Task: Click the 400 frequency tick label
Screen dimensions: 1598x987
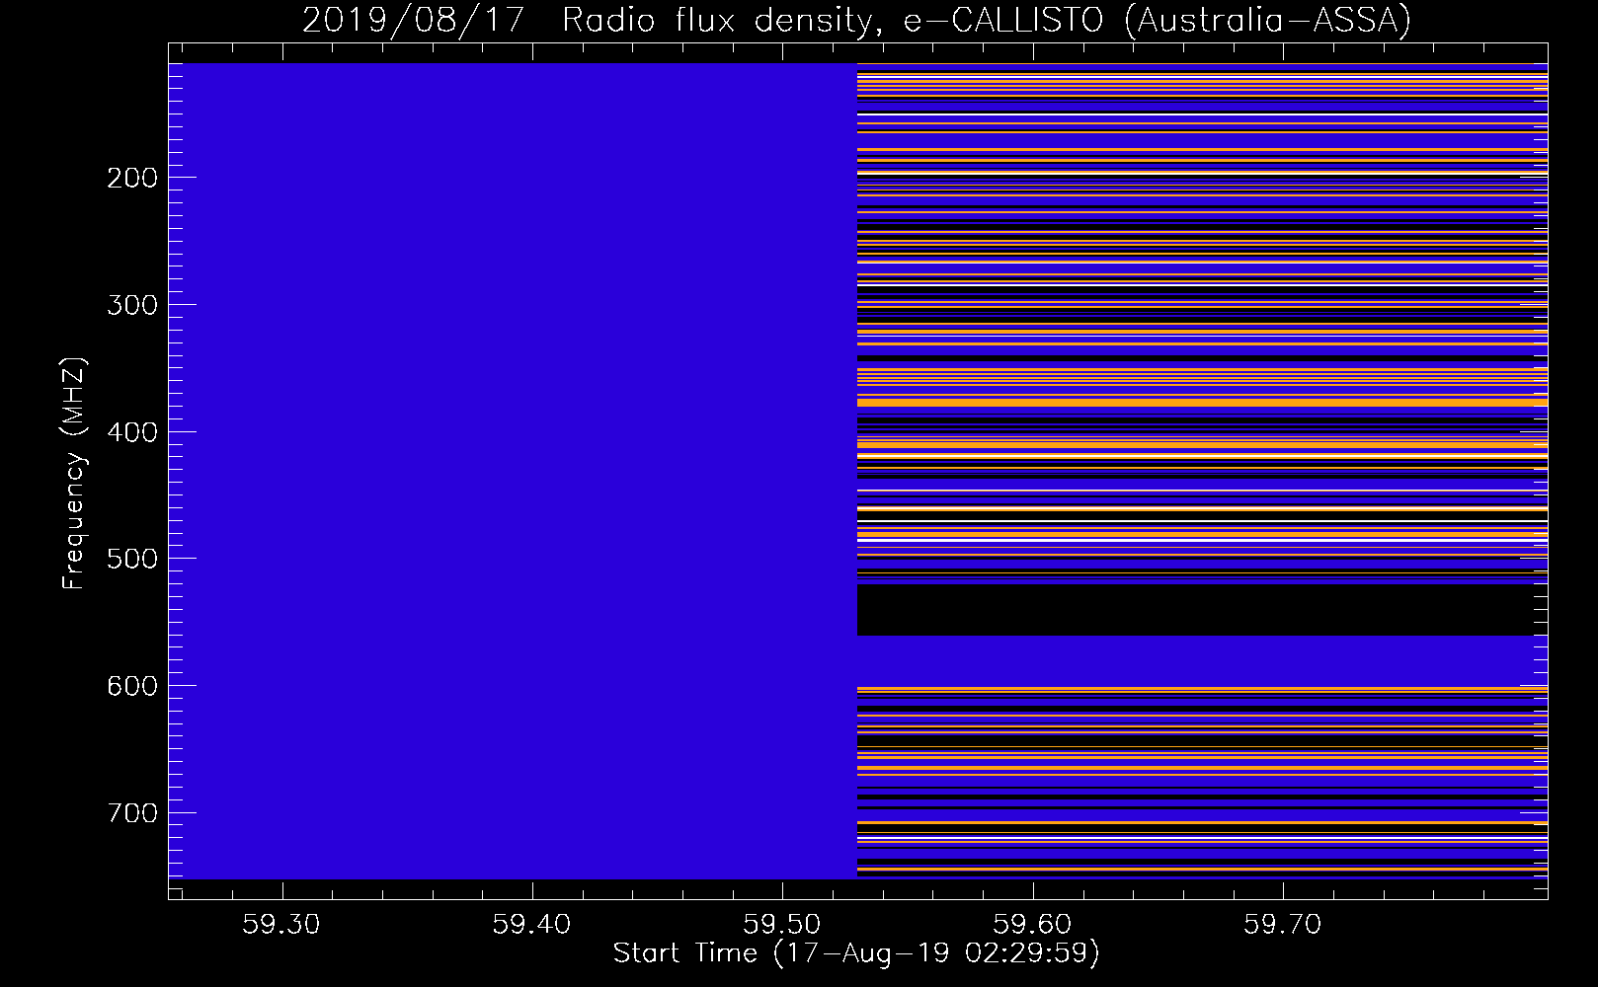Action: [x=131, y=432]
